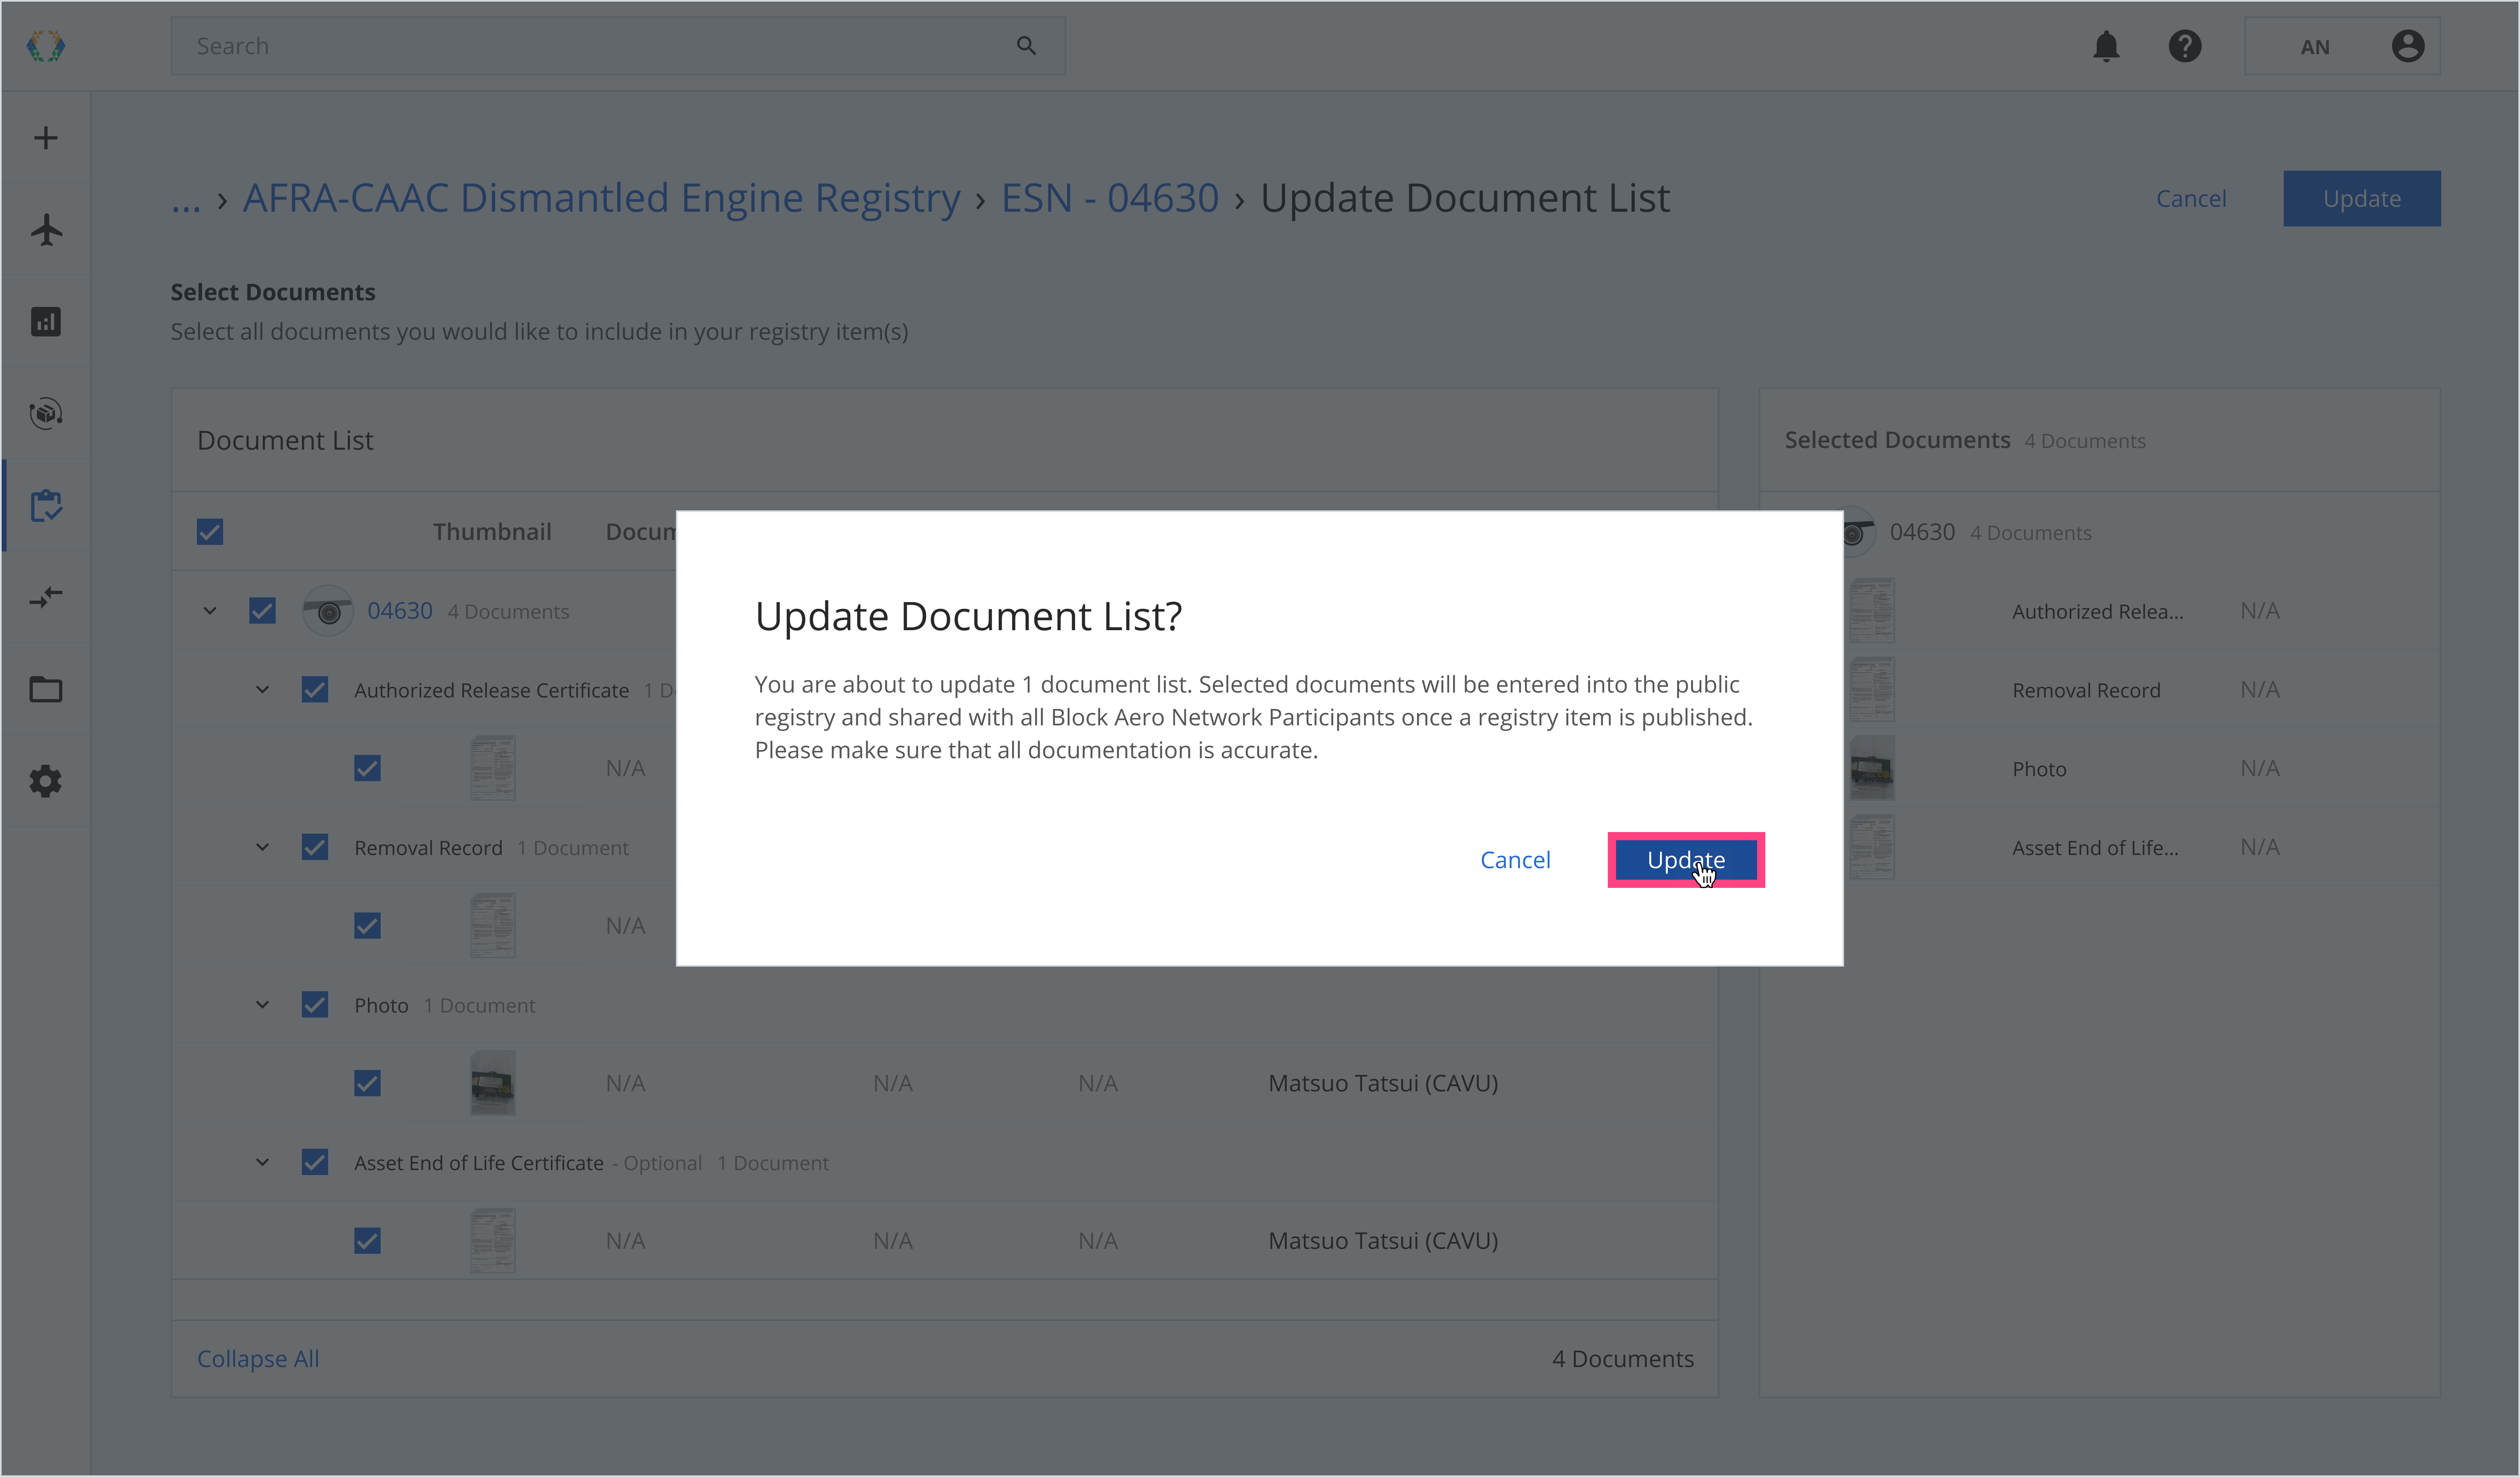The image size is (2520, 1477).
Task: Go to AFRA-CAAC Dismantled Engine Registry breadcrumb
Action: (x=601, y=198)
